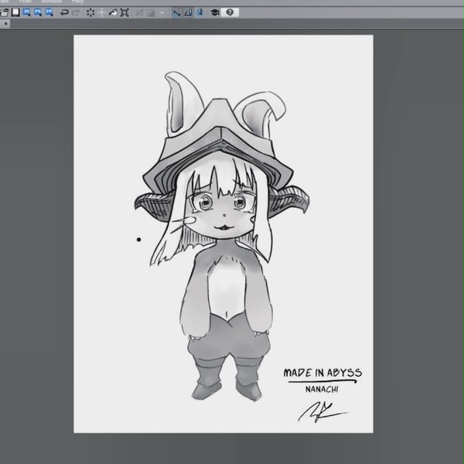The width and height of the screenshot is (464, 464).
Task: Open the Filter menu
Action: point(26,2)
